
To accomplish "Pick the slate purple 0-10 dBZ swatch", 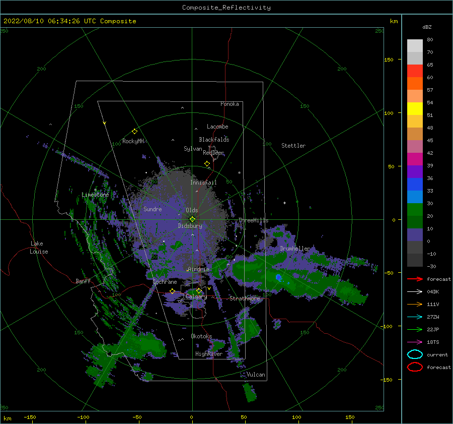I will (415, 235).
